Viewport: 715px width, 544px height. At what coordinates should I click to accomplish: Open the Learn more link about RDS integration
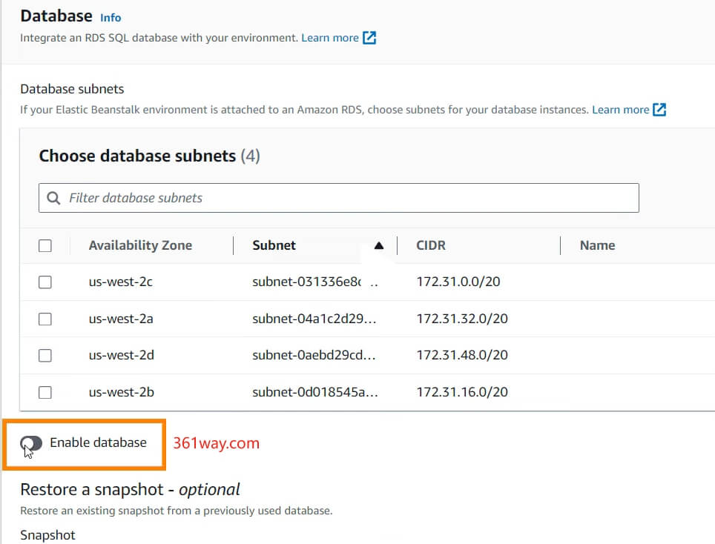pos(332,37)
